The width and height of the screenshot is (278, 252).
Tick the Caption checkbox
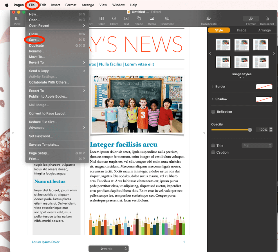tap(213, 152)
